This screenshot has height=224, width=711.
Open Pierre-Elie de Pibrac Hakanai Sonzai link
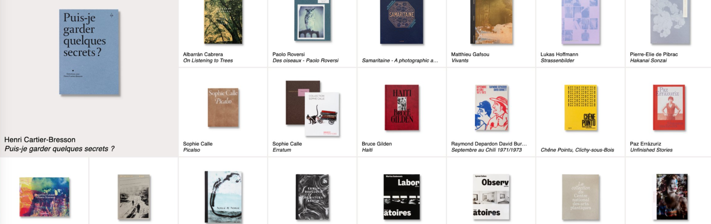(654, 57)
